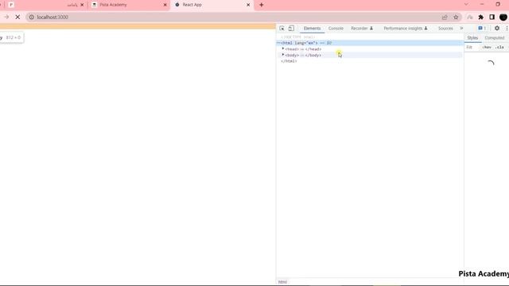The width and height of the screenshot is (509, 286).
Task: Stop loading the page button
Action: point(17,17)
